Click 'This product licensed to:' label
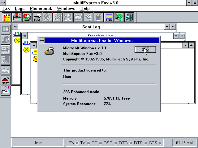Screen dimensions: 198x148 tap(85, 70)
